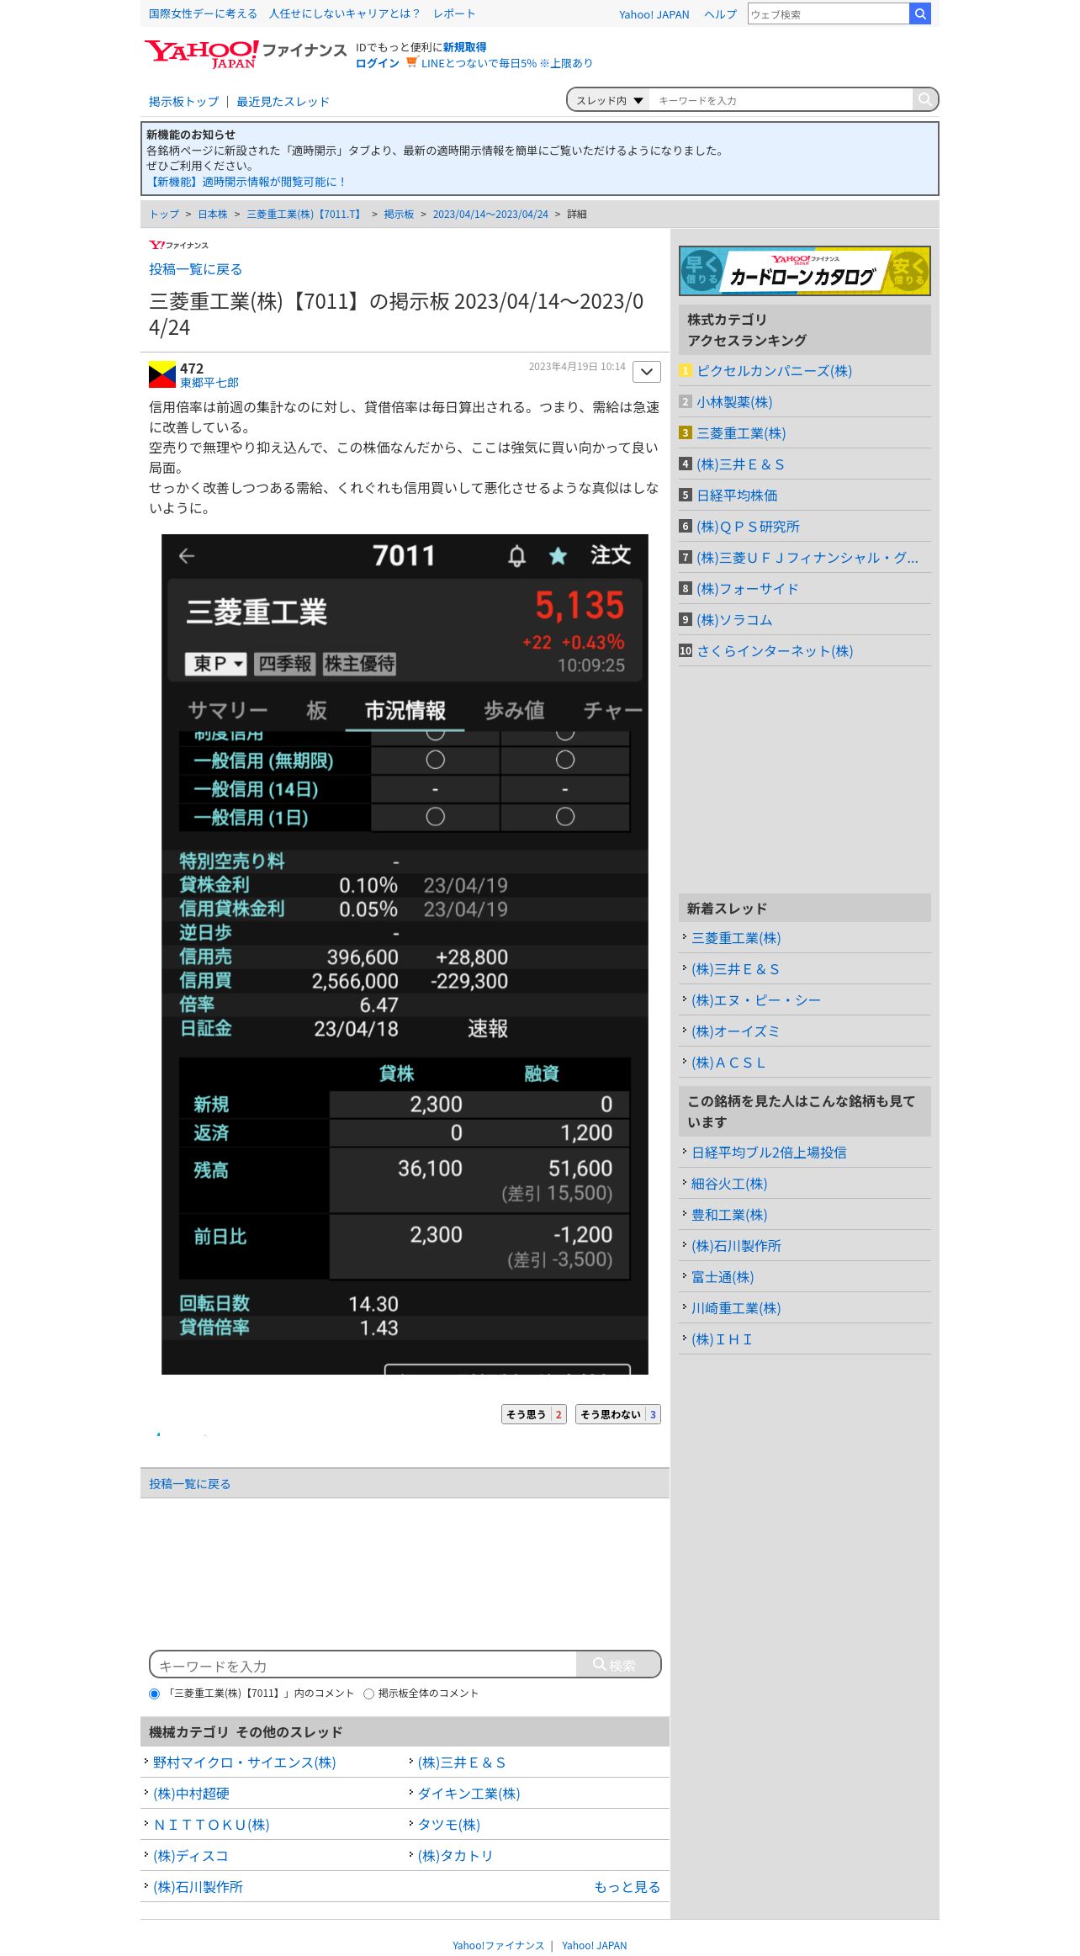
Task: Click the 日本株 breadcrumb link
Action: [213, 215]
